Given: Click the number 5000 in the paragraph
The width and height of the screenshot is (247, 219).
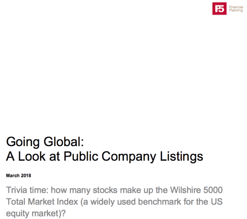Looking at the screenshot, I should 213,190.
